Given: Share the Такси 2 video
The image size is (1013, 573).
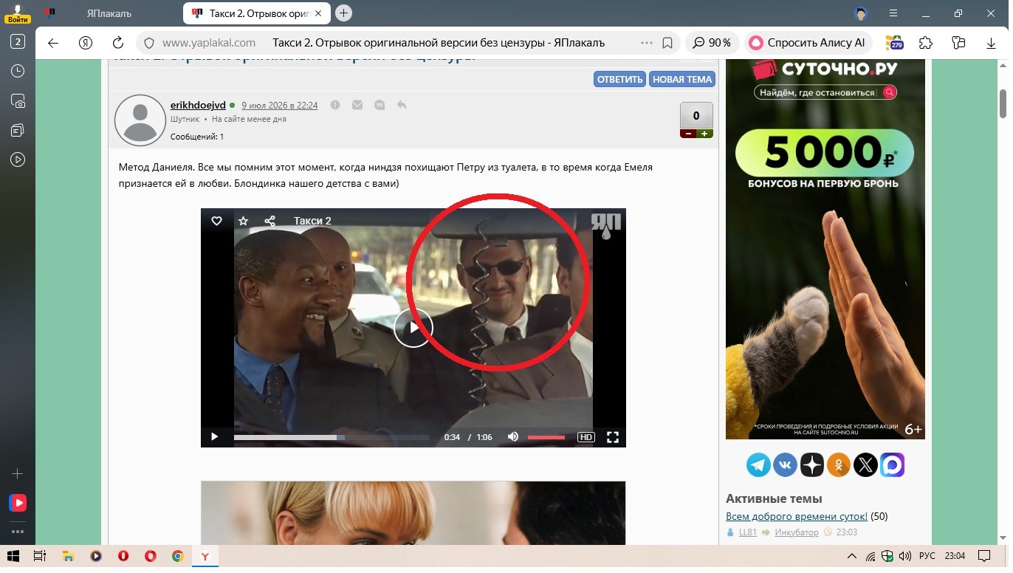Looking at the screenshot, I should pos(269,221).
